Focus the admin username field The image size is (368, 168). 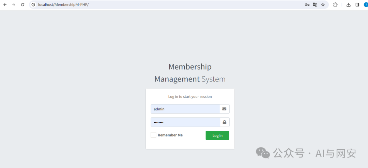(185, 109)
